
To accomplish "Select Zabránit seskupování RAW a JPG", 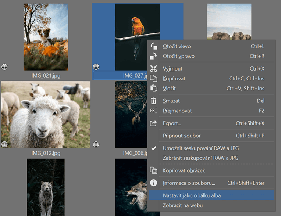I will (x=200, y=158).
